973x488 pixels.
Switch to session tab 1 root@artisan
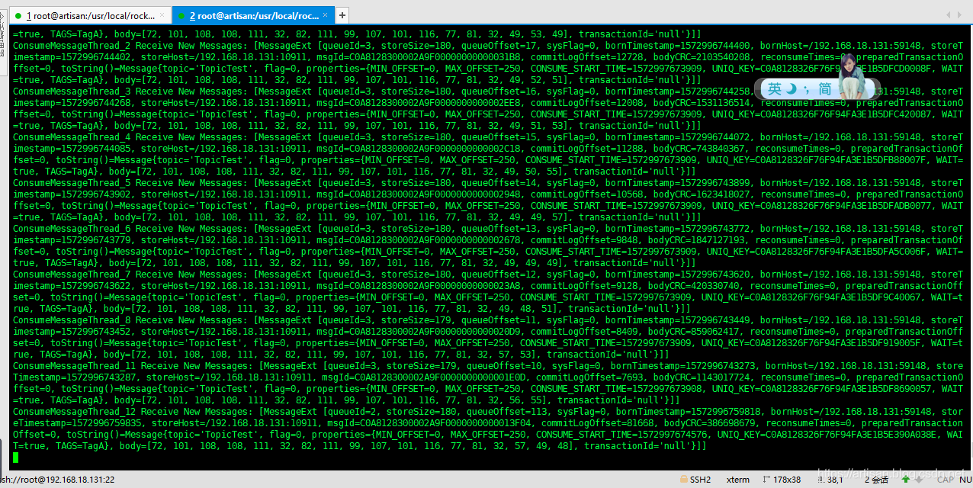tap(91, 15)
